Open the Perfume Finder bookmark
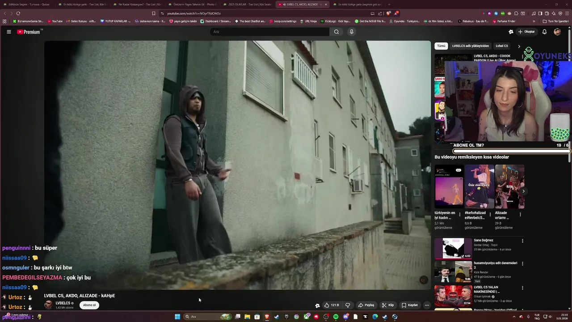 point(504,21)
